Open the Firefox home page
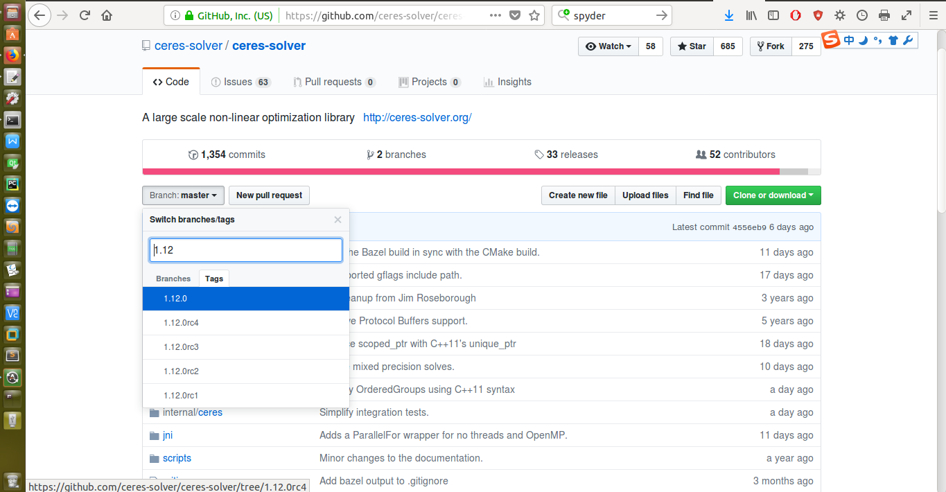This screenshot has width=946, height=492. click(x=107, y=15)
